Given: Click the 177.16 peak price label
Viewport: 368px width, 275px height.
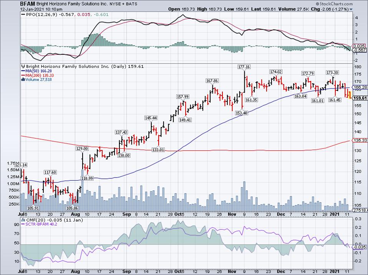Looking at the screenshot, I should tap(244, 67).
